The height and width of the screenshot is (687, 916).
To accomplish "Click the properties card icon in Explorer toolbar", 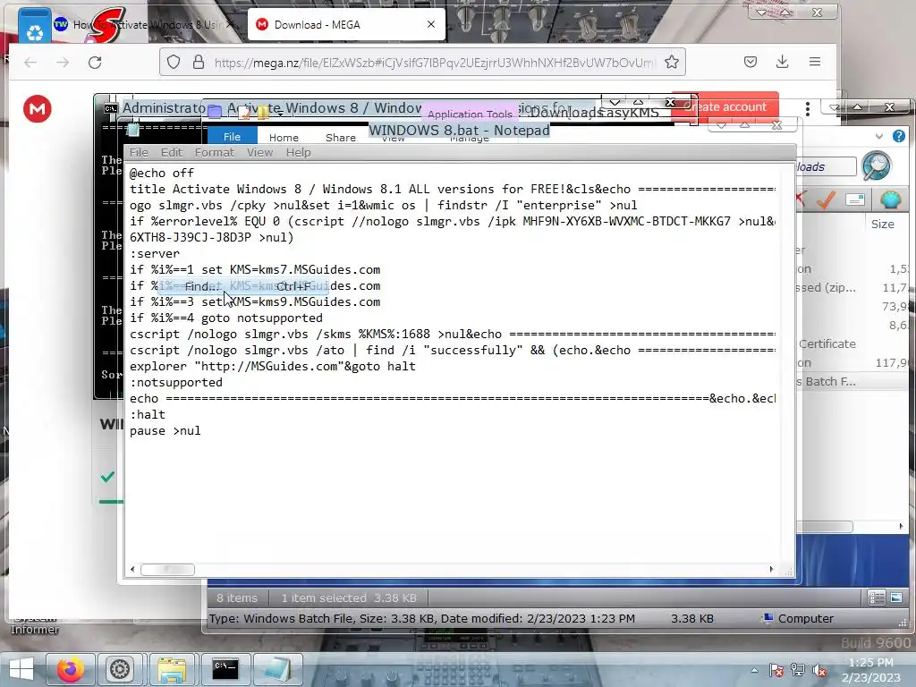I will click(855, 199).
